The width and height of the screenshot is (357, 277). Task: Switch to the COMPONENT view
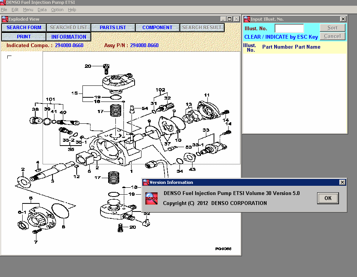coord(157,27)
